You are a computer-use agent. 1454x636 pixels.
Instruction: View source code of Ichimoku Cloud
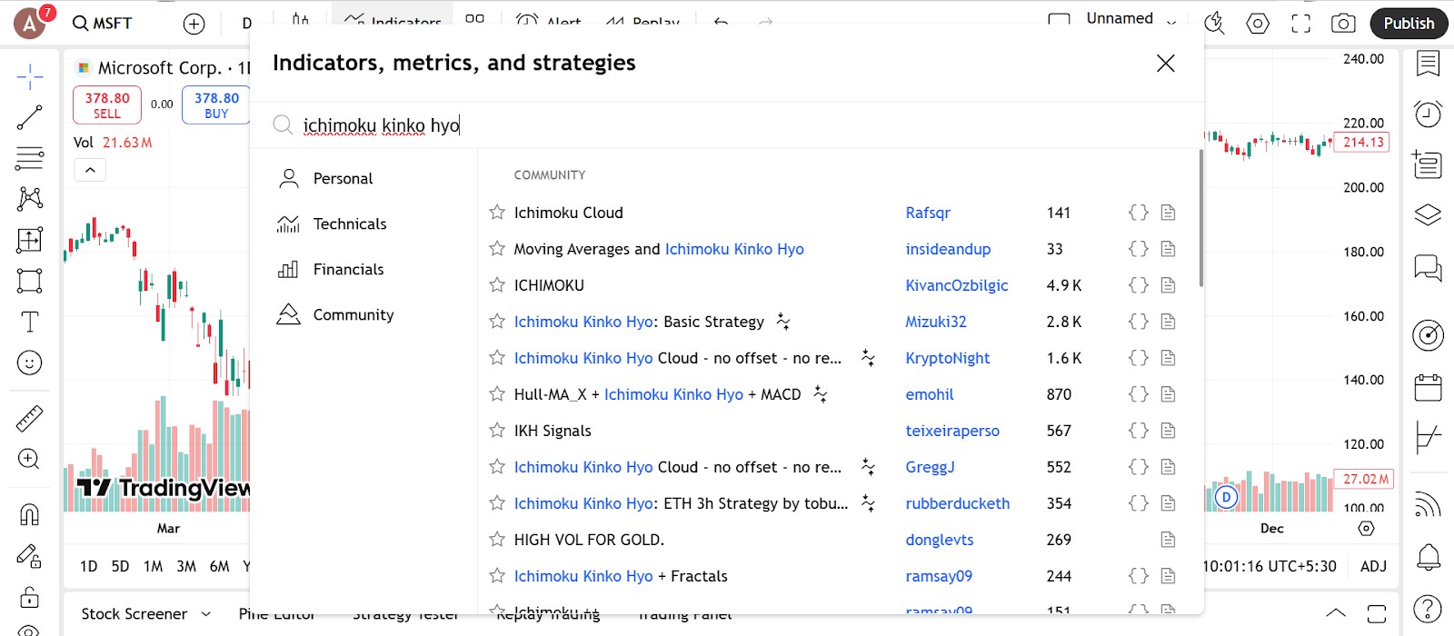(x=1139, y=213)
